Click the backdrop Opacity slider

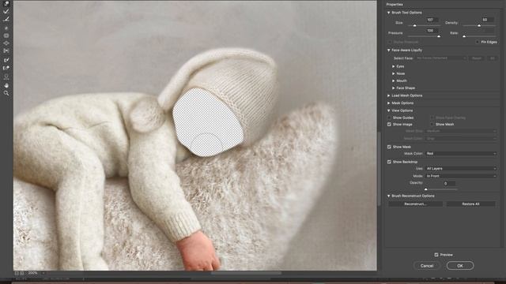[x=441, y=189]
